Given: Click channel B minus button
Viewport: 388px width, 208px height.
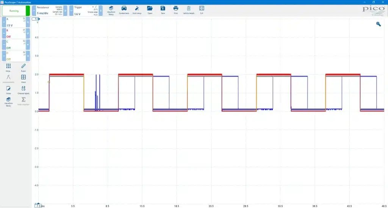Looking at the screenshot, I should [x=4, y=33].
